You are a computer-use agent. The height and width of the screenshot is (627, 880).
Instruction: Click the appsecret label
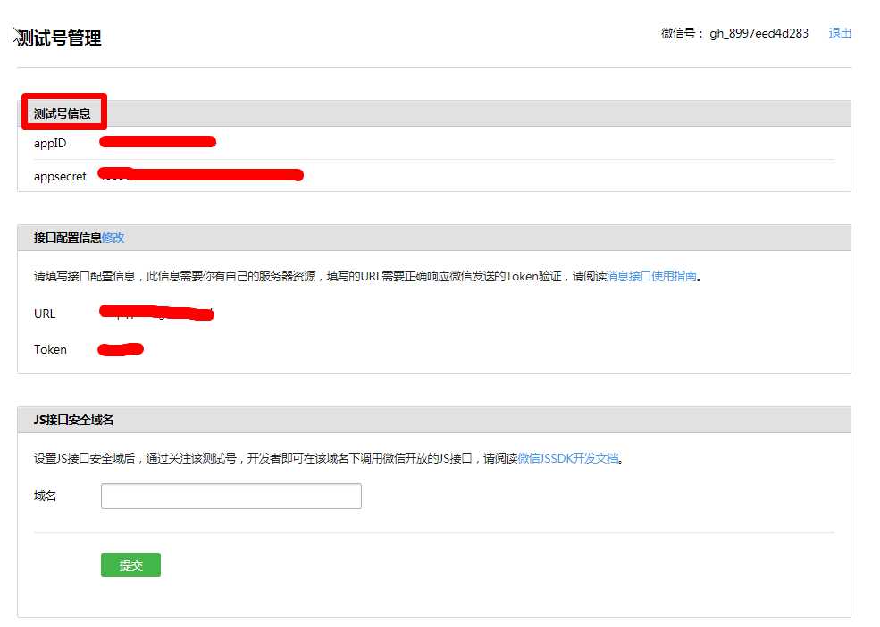click(x=60, y=176)
